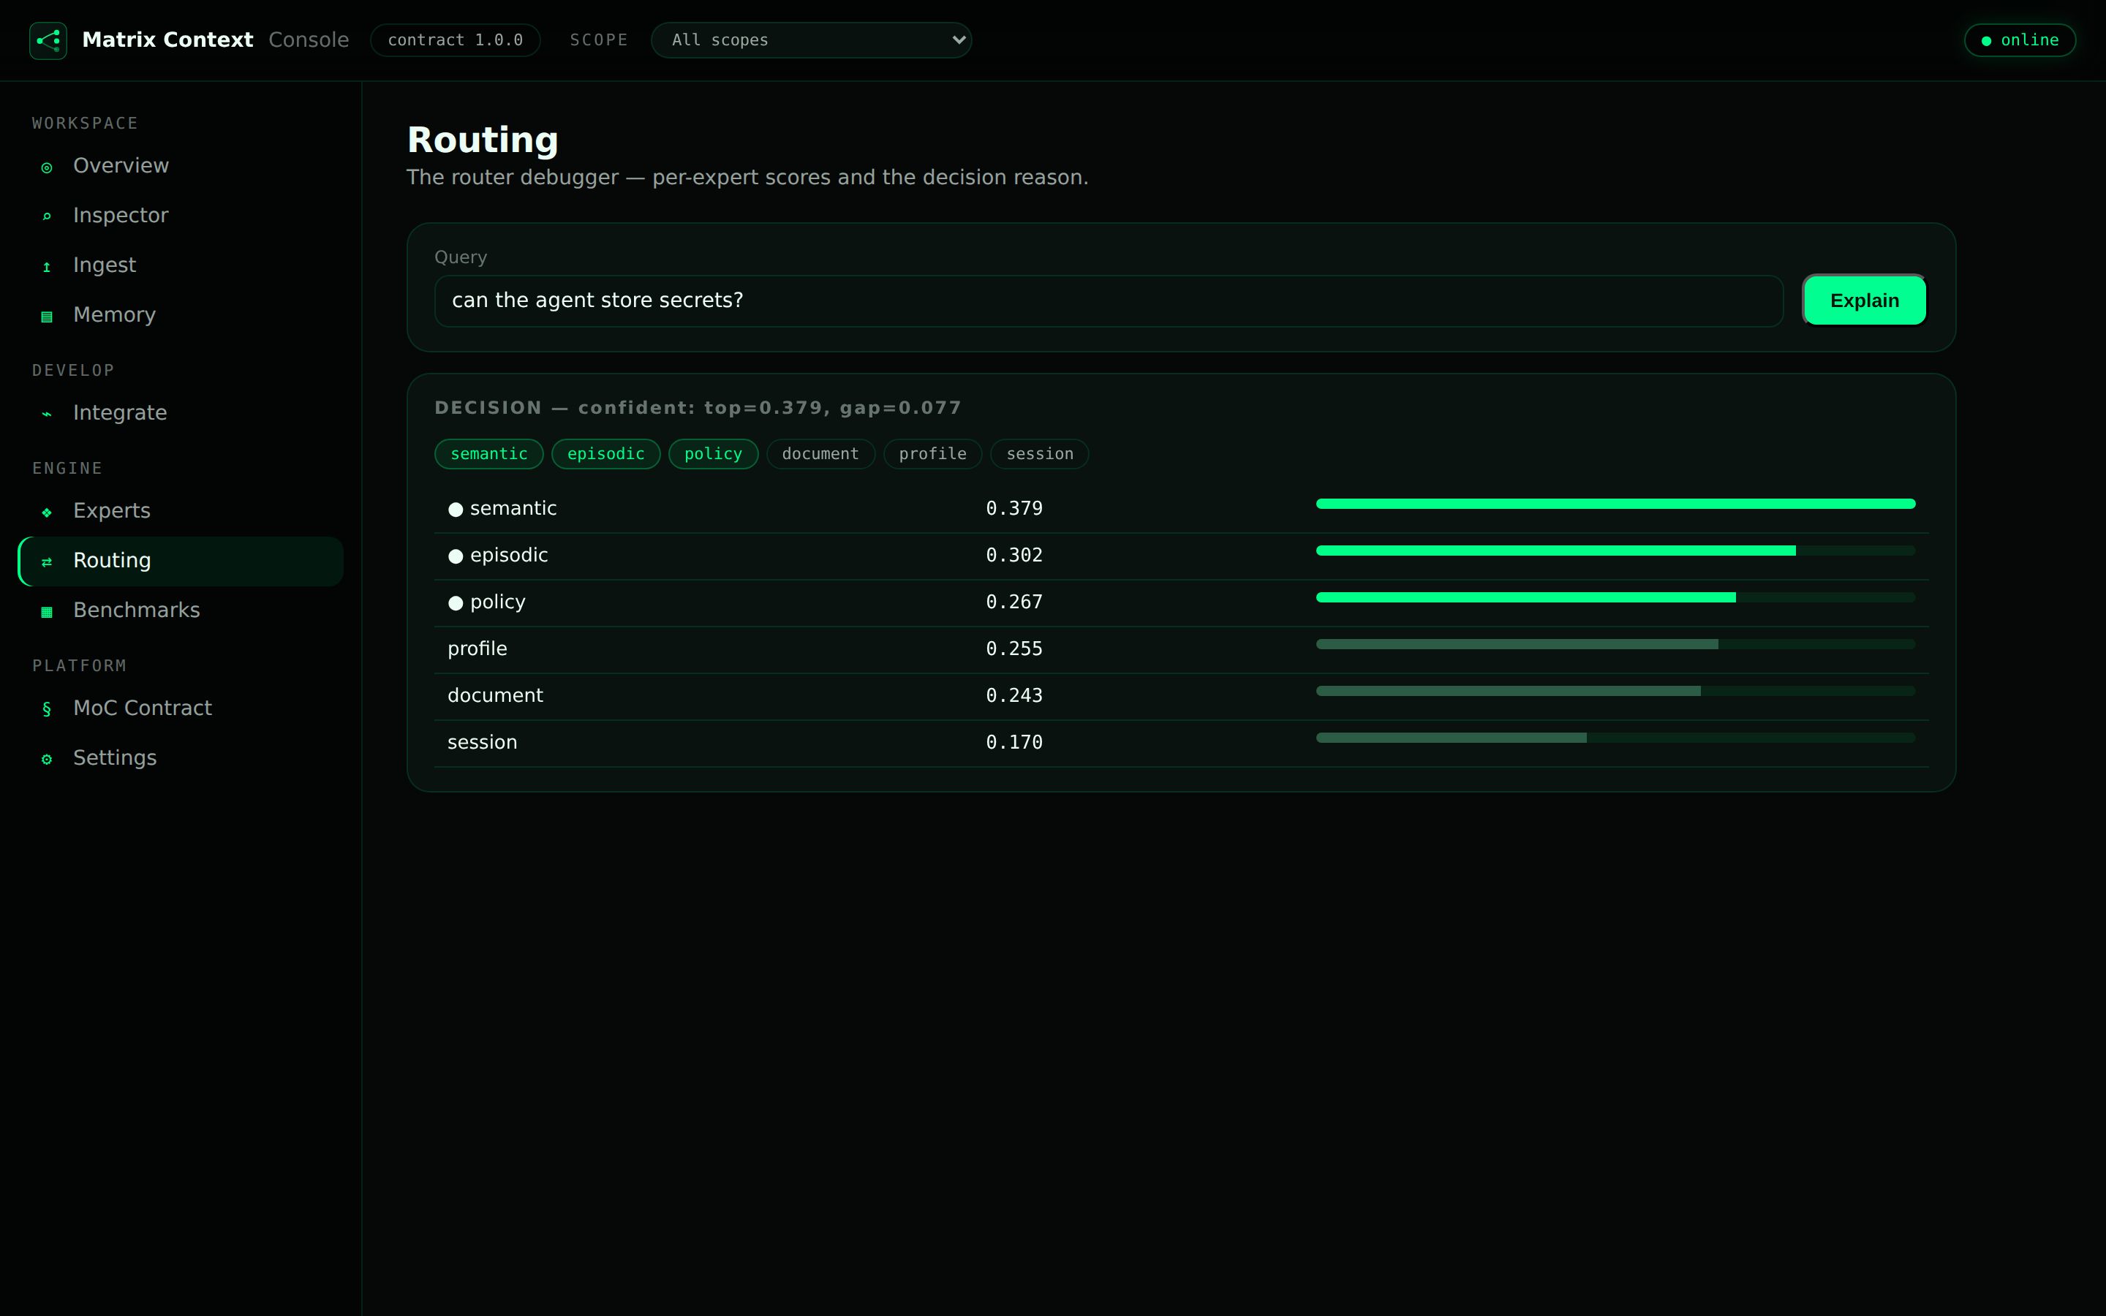This screenshot has width=2106, height=1316.
Task: Click the Integrate sidebar icon
Action: (47, 413)
